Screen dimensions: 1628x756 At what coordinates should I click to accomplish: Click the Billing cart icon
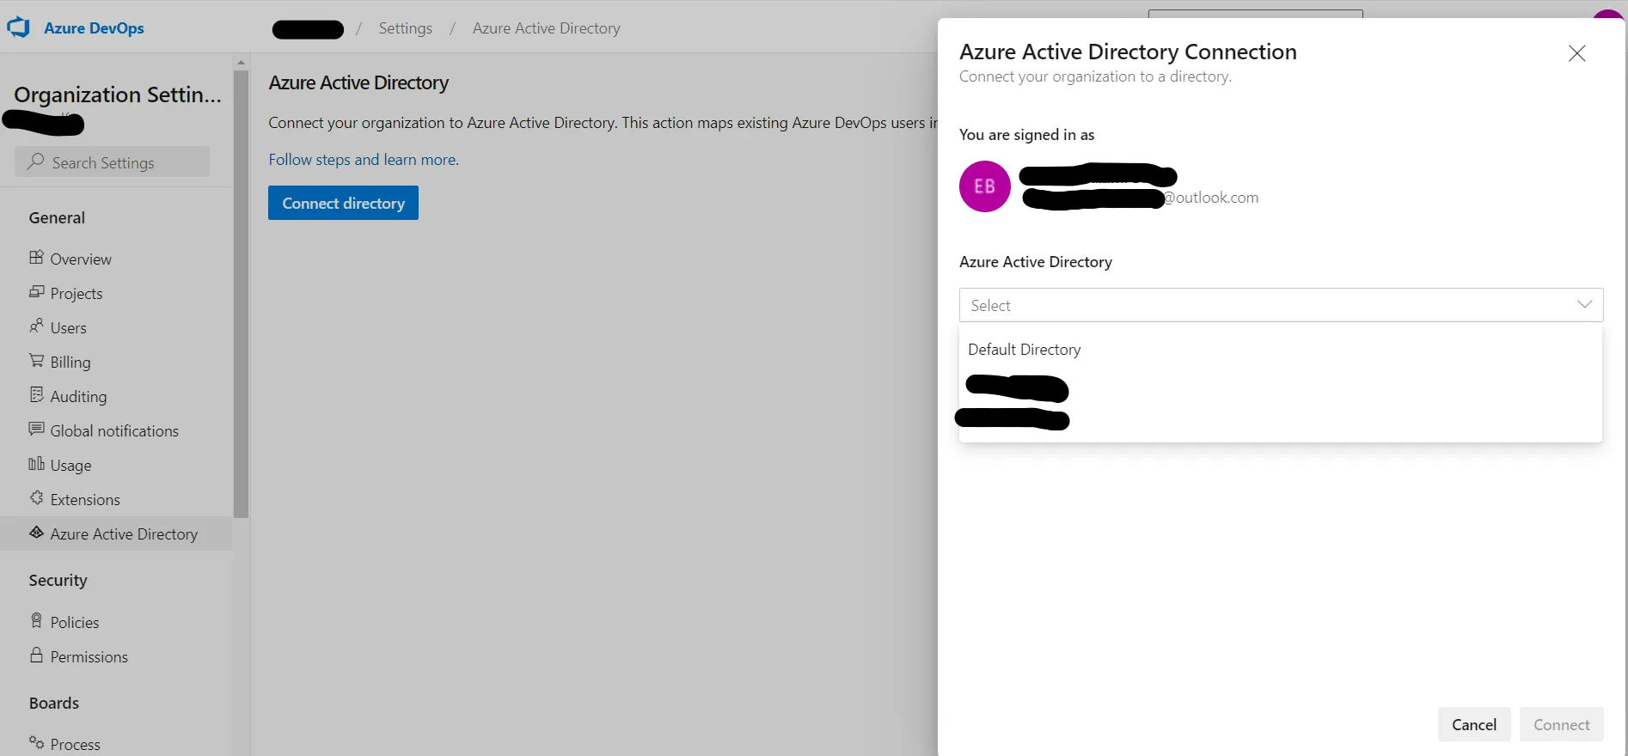[x=36, y=361]
